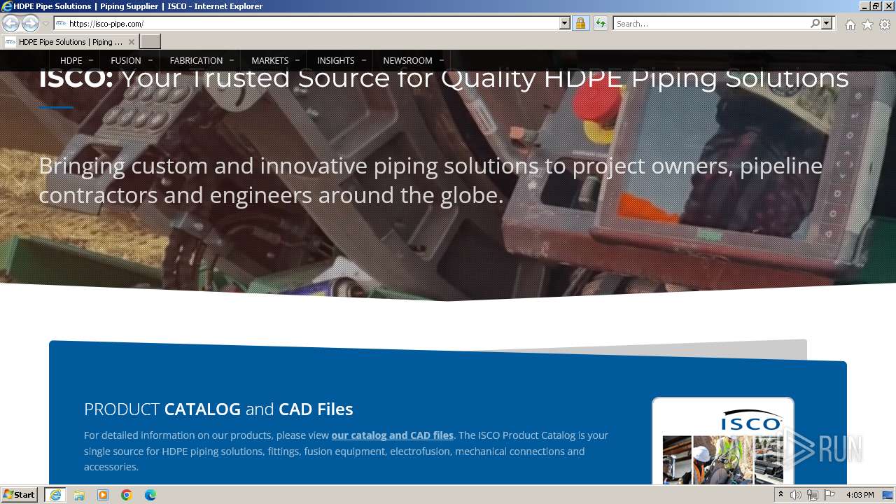Open the HDPE menu
The image size is (896, 504).
(x=71, y=60)
